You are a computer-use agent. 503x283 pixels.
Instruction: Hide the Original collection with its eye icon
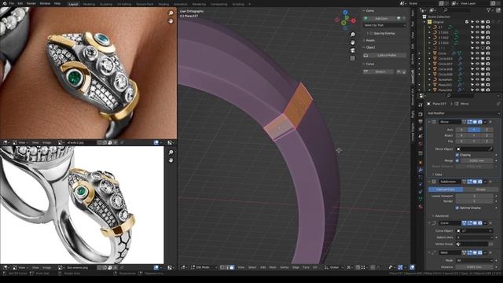[477, 22]
